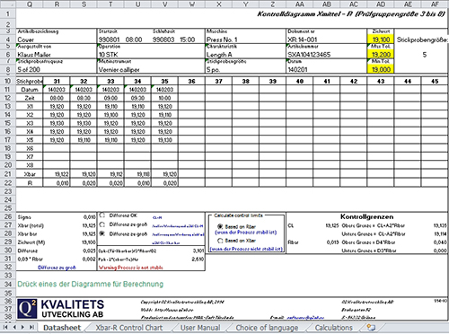Select the 'Based on Xbar' radio button

pos(220,241)
